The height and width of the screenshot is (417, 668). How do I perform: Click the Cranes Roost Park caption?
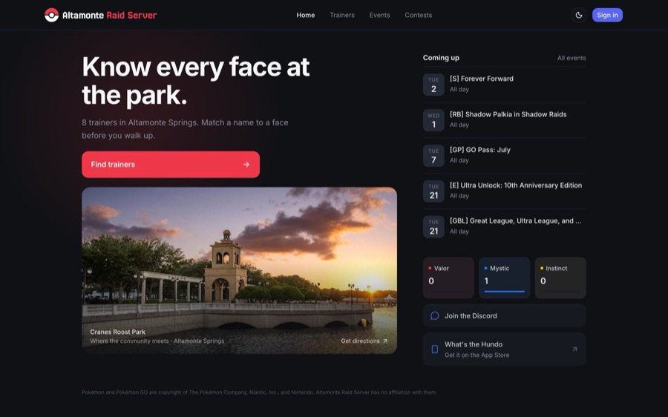click(117, 332)
